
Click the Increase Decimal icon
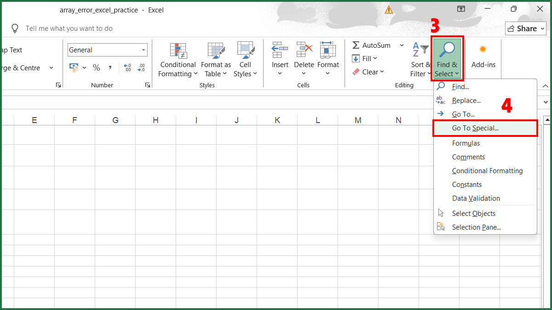click(x=127, y=68)
